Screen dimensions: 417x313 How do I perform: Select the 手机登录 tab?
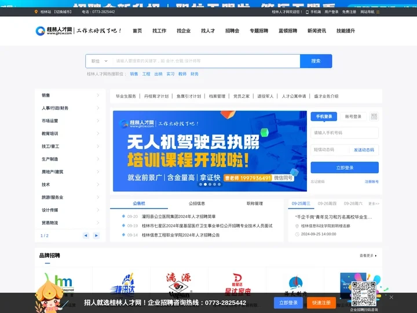324,117
